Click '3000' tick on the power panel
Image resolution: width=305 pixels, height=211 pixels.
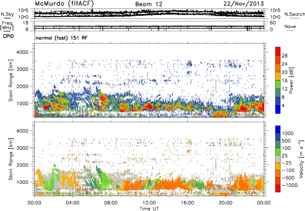22,69
